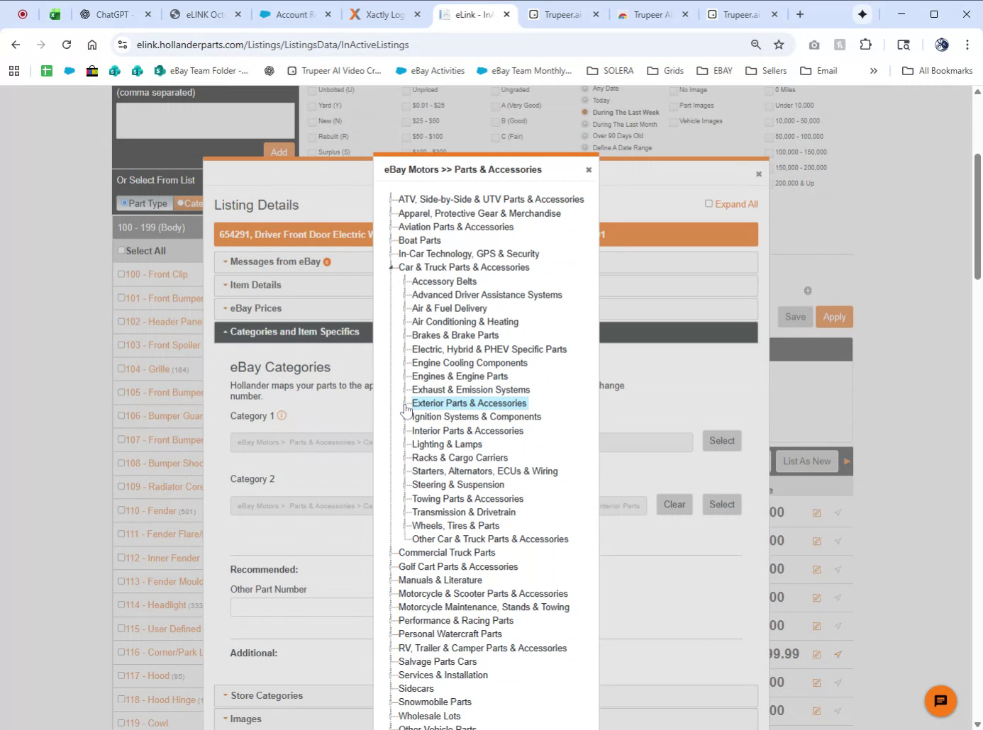Viewport: 983px width, 730px height.
Task: Click the orange Apply button
Action: pos(834,317)
